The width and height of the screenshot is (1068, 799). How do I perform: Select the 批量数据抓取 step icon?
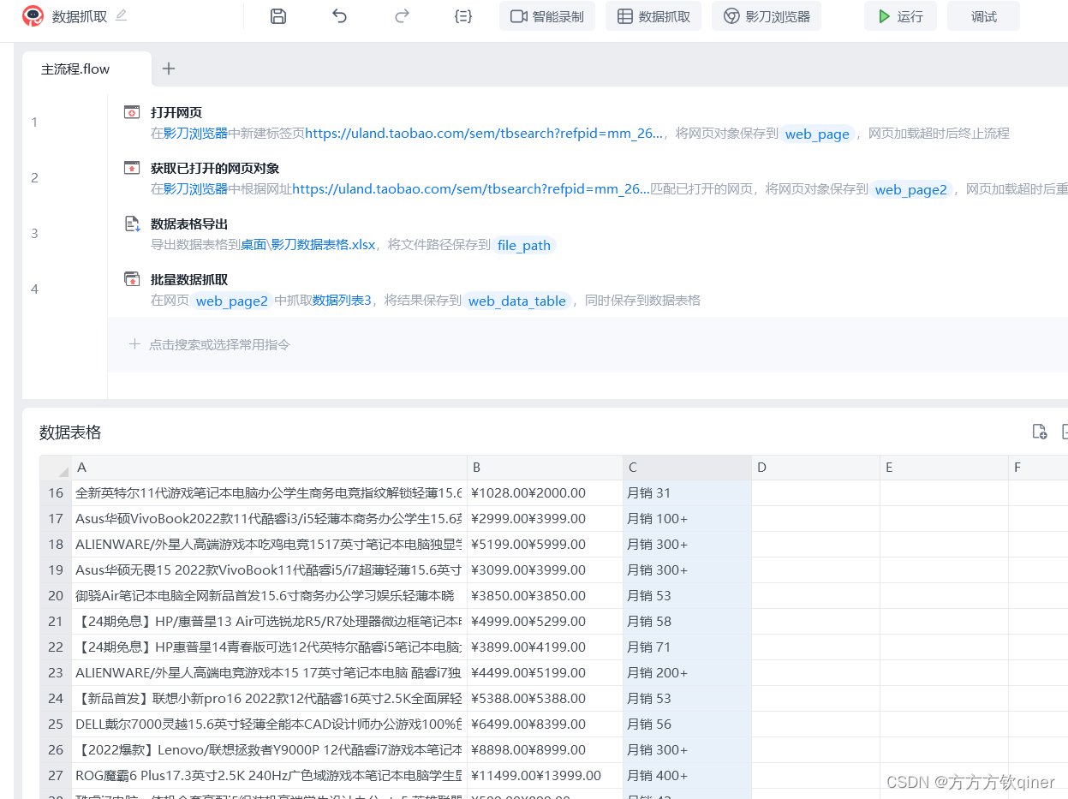pyautogui.click(x=132, y=279)
